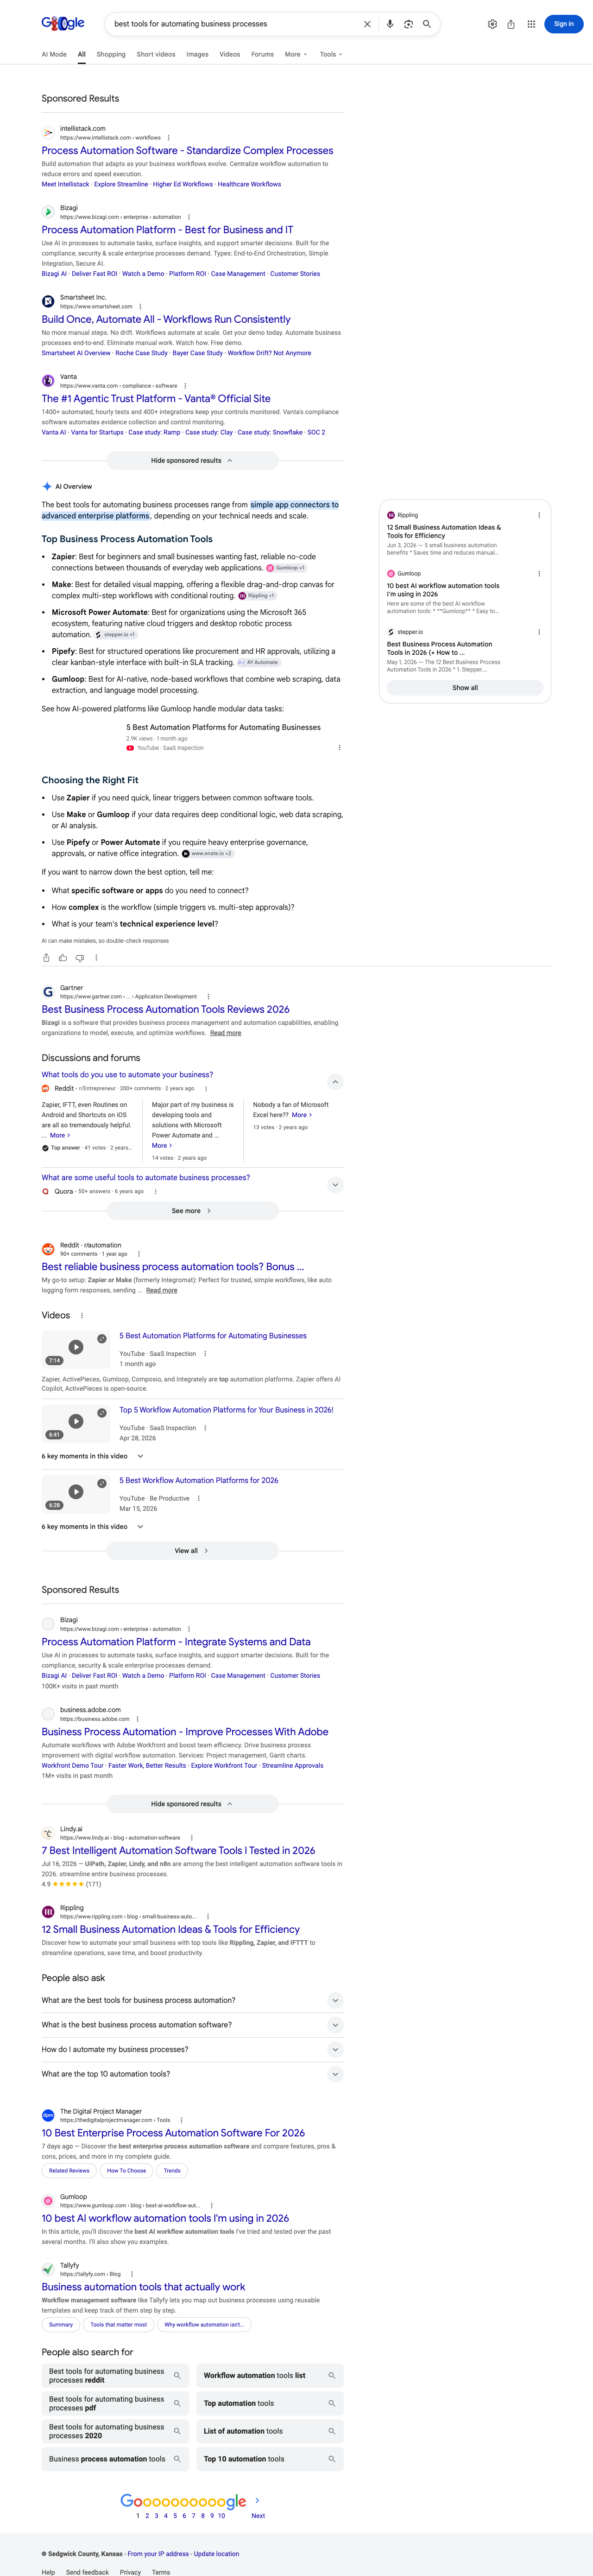Expand 'What are the top 10 automation tools?'

[192, 2074]
